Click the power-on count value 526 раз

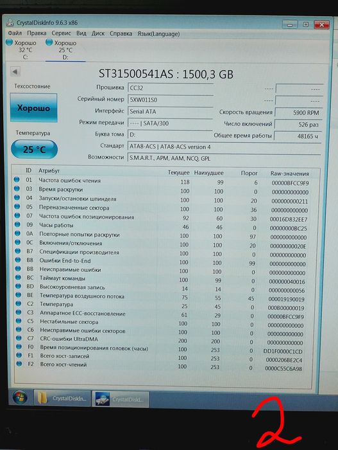pyautogui.click(x=298, y=125)
